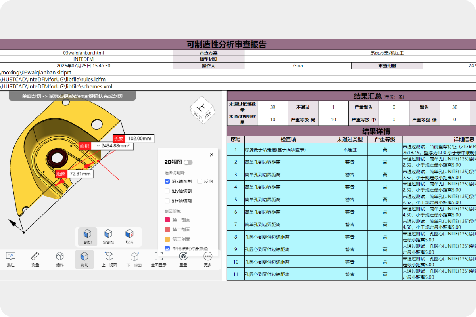
Task: Click the 72.31mm distance measurement label
Action: point(80,174)
